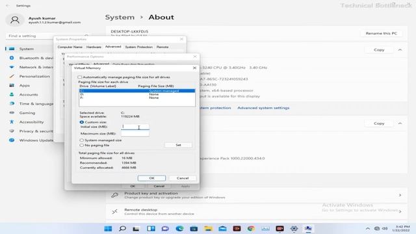Open the Windows Start menu
Viewport: 416px width, 234px height.
click(108, 228)
